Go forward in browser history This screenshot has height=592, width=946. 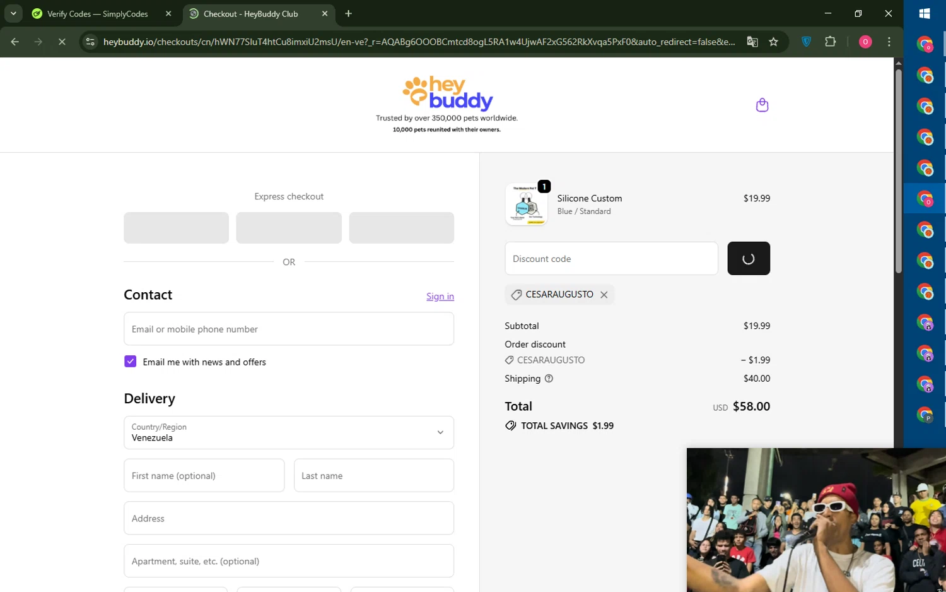click(x=38, y=42)
